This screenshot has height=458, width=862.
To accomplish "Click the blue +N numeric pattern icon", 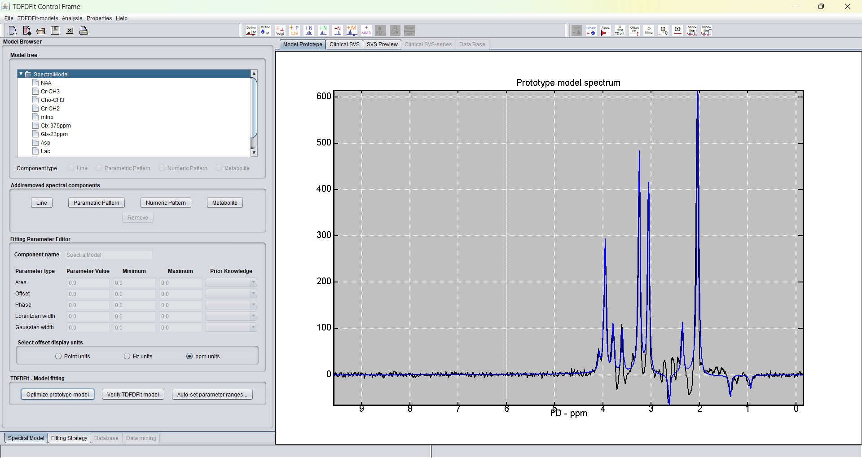I will (309, 31).
